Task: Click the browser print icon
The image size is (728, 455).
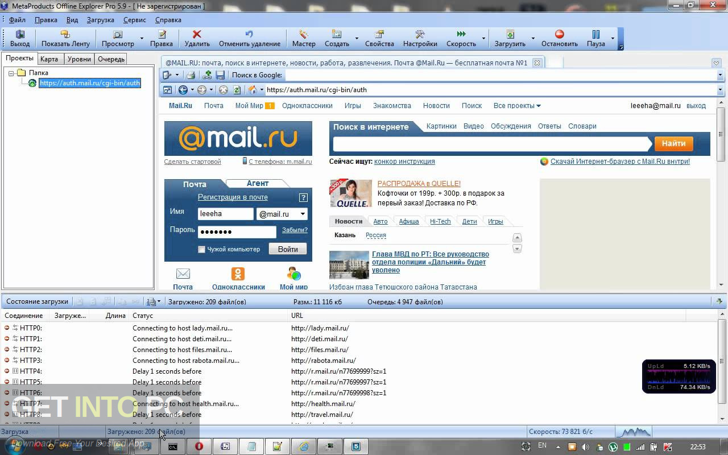Action: 191,75
